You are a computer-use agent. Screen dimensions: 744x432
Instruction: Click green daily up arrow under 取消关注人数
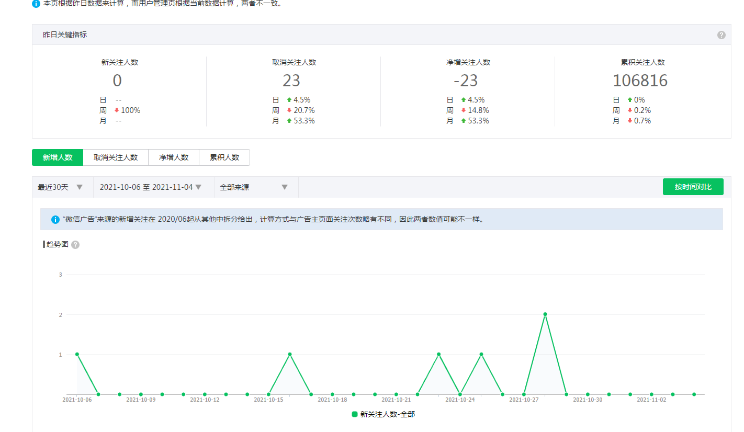pyautogui.click(x=289, y=100)
